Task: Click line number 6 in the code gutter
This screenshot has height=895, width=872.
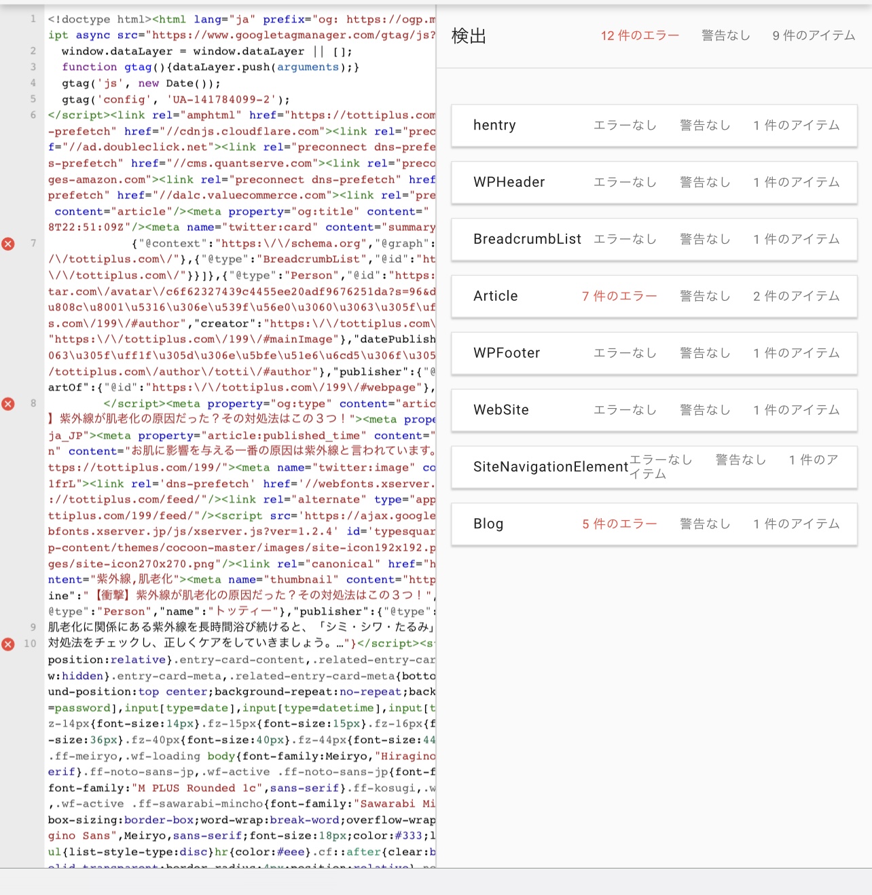Action: click(33, 115)
